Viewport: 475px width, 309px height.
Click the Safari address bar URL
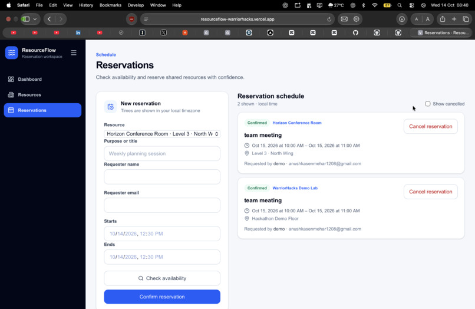click(x=237, y=19)
